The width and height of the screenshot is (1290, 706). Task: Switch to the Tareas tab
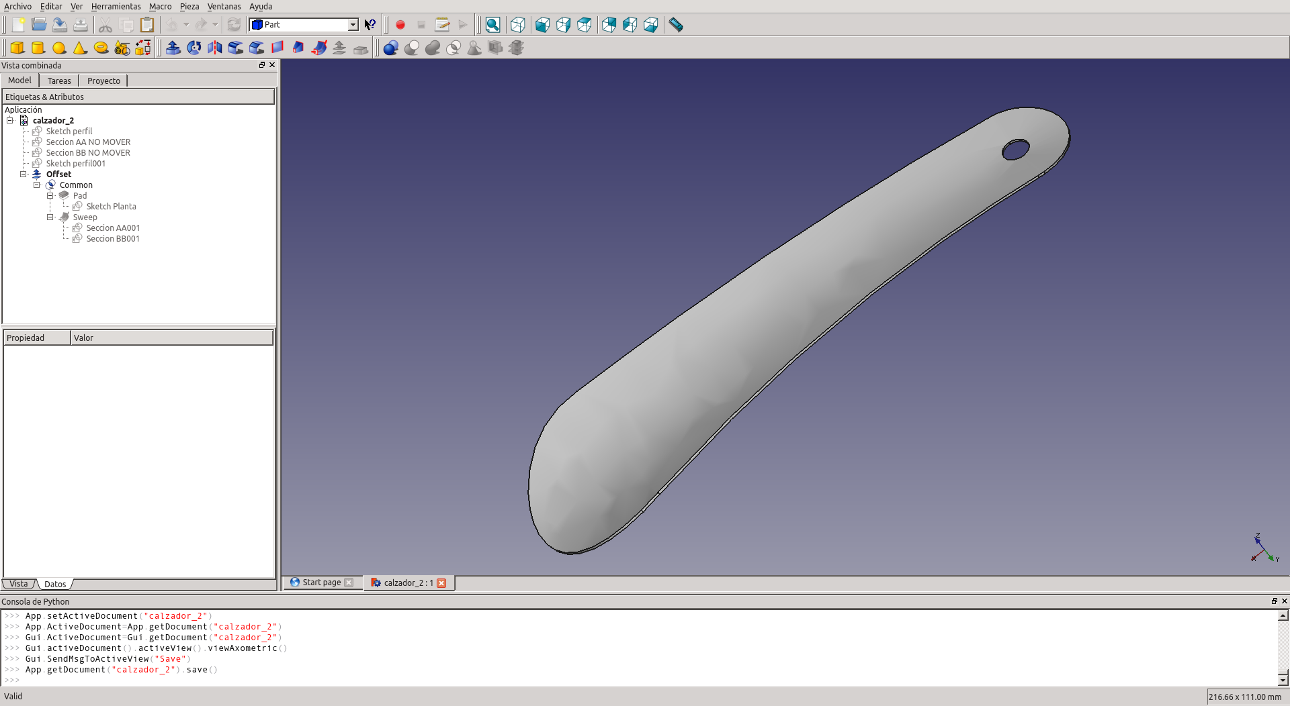(x=59, y=81)
